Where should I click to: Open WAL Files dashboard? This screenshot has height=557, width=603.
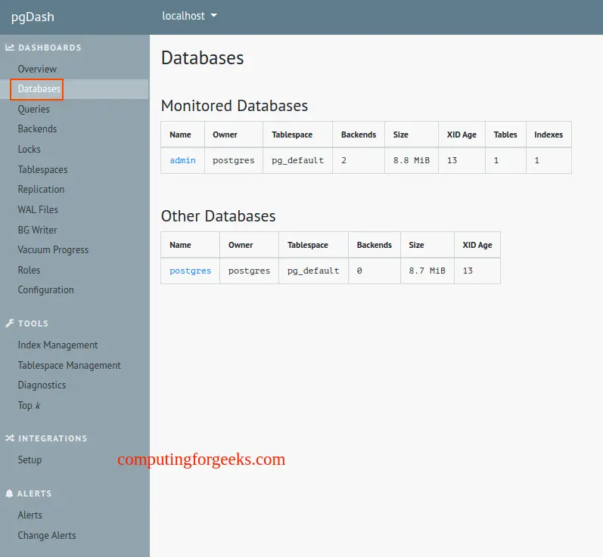pyautogui.click(x=38, y=210)
